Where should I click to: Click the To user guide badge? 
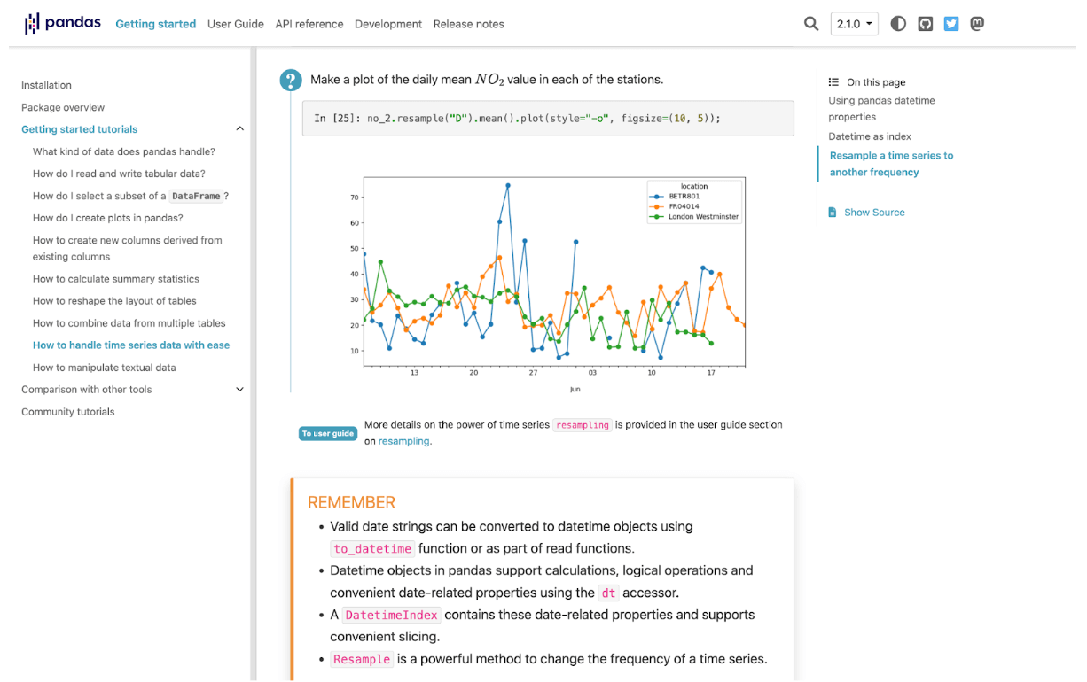pos(327,433)
